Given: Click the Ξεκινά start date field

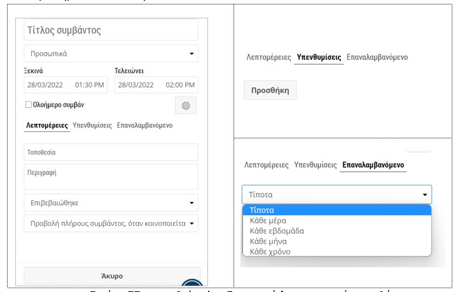Looking at the screenshot, I should pyautogui.click(x=45, y=85).
